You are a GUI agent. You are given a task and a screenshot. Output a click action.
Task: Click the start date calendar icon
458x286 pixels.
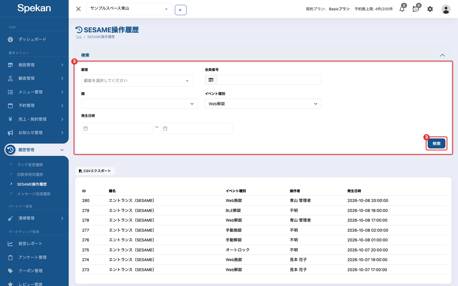click(x=86, y=128)
